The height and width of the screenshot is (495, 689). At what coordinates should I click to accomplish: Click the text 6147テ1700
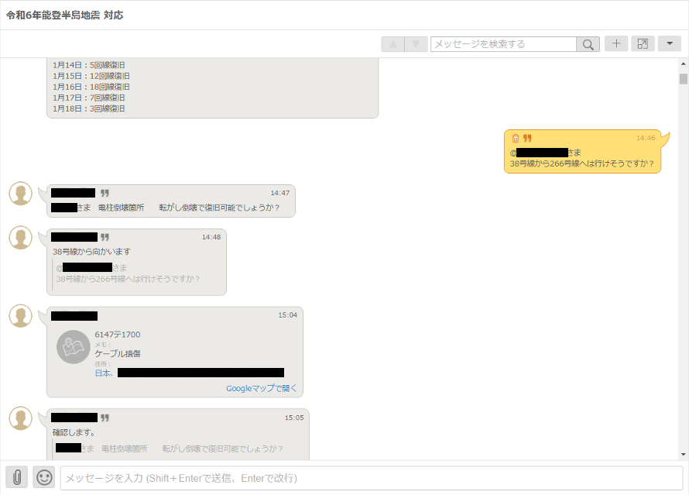[x=118, y=335]
